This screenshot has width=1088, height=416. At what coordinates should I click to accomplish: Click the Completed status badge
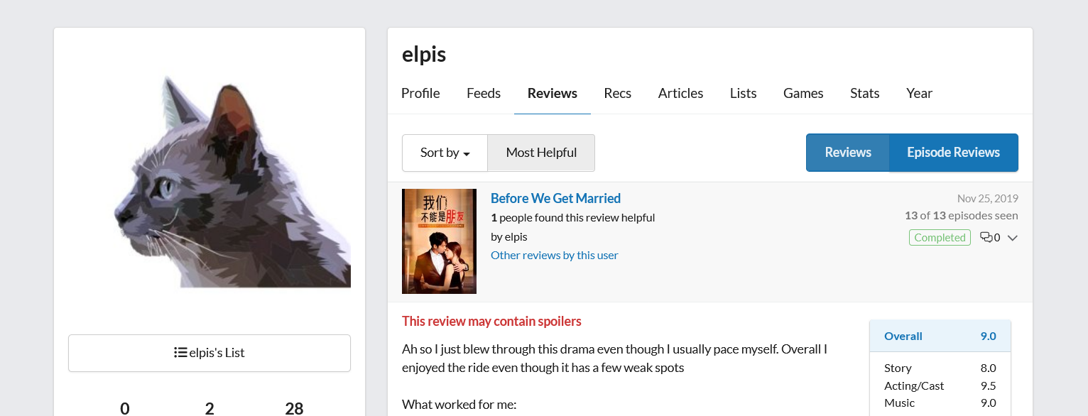[x=940, y=238]
